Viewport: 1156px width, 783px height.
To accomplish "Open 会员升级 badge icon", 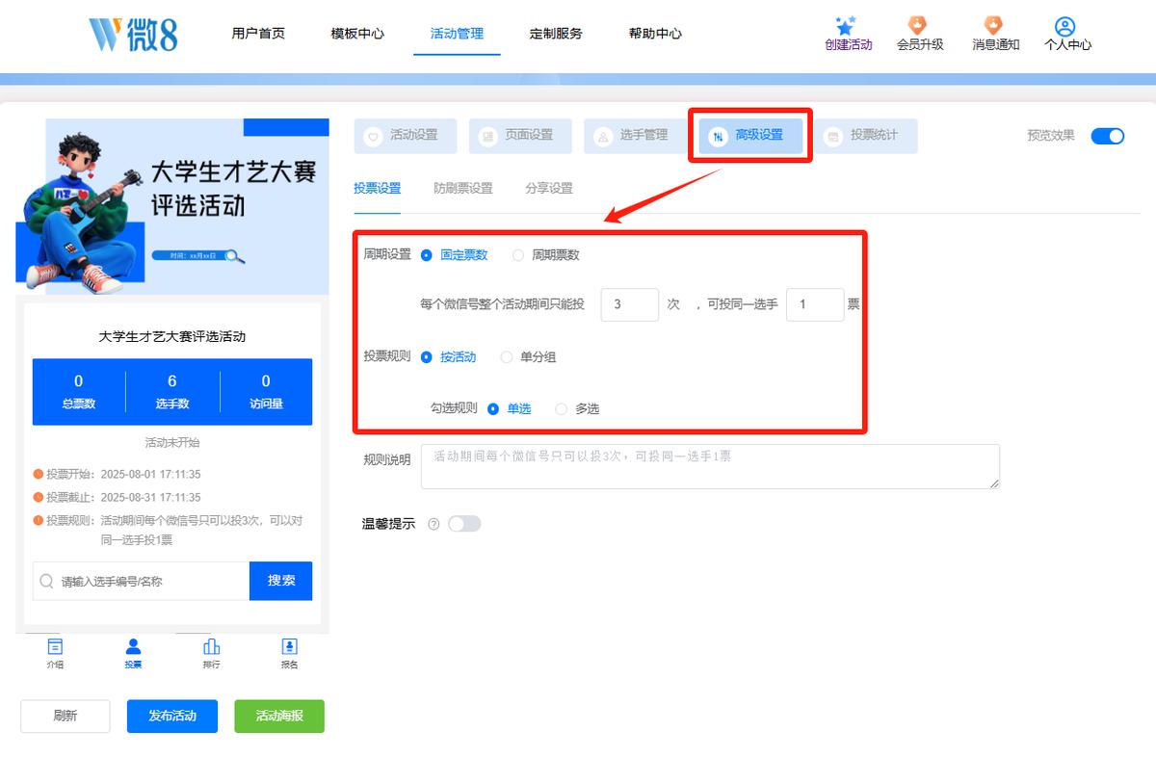I will [x=919, y=25].
